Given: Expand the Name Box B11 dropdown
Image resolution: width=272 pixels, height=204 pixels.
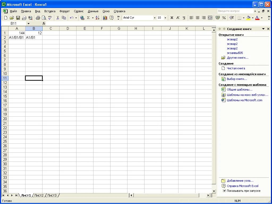Looking at the screenshot, I should (29, 23).
